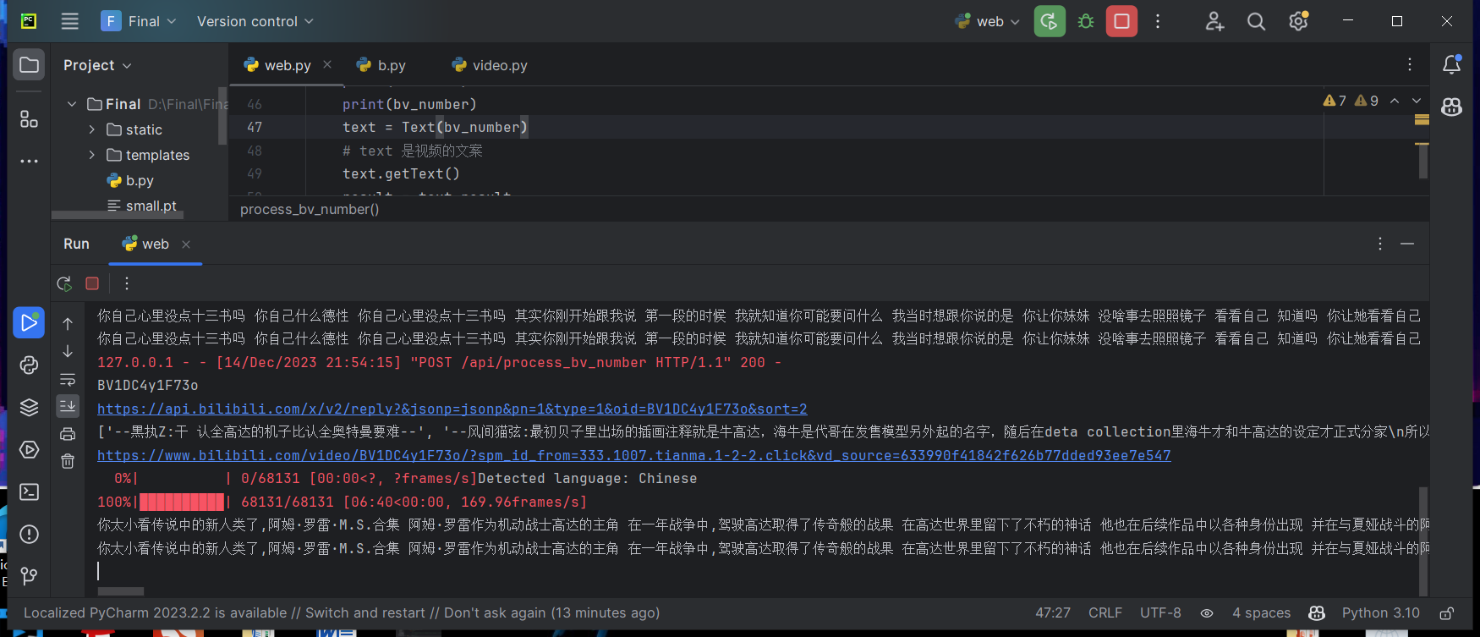Select small.pt in the project tree
This screenshot has height=637, width=1480.
click(142, 206)
